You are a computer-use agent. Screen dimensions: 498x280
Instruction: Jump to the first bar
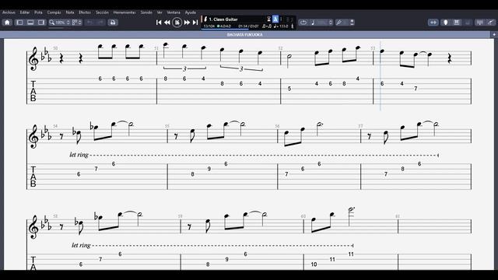pyautogui.click(x=159, y=23)
